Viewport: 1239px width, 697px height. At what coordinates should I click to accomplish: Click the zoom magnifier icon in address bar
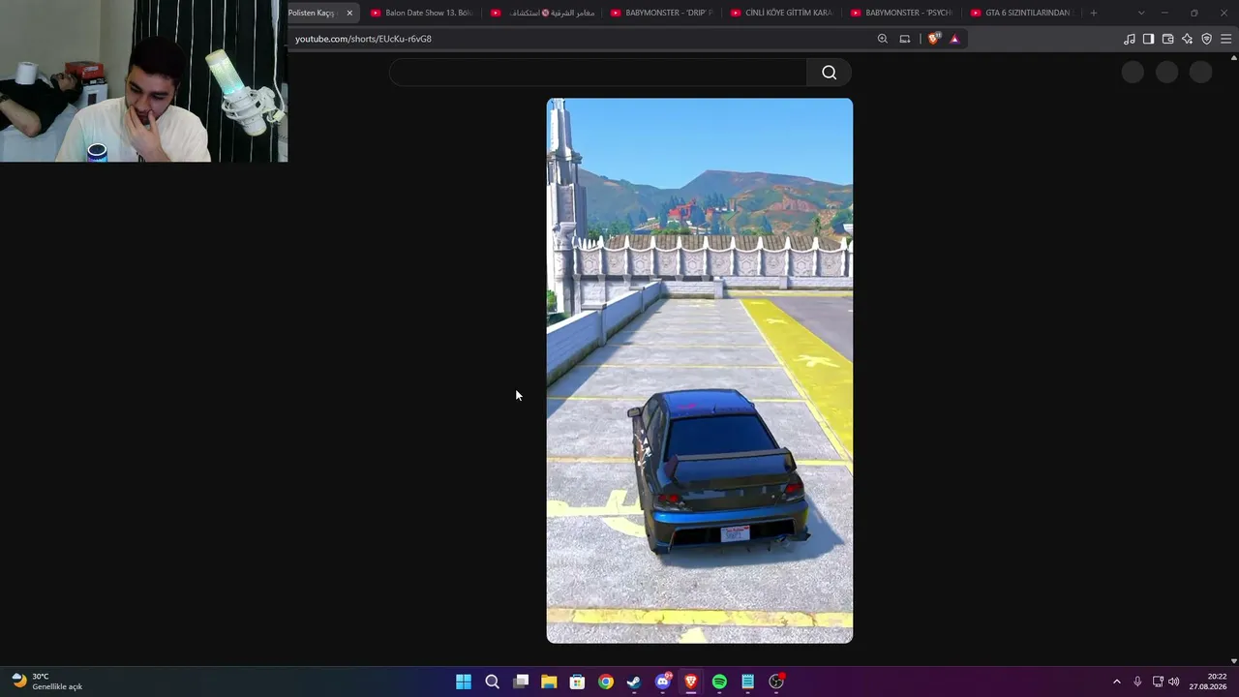pos(882,39)
